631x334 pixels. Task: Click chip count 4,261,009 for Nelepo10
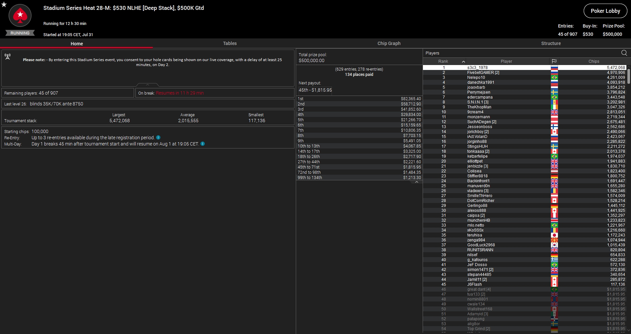(616, 78)
